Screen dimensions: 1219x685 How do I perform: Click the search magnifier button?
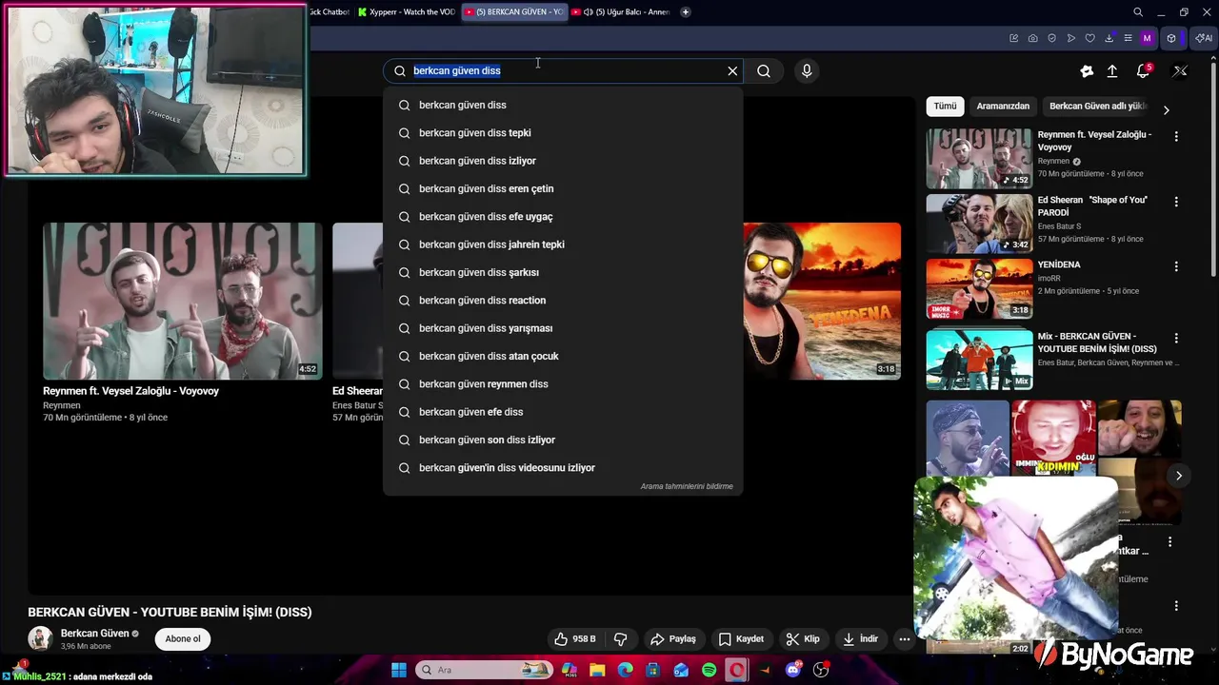pos(764,70)
